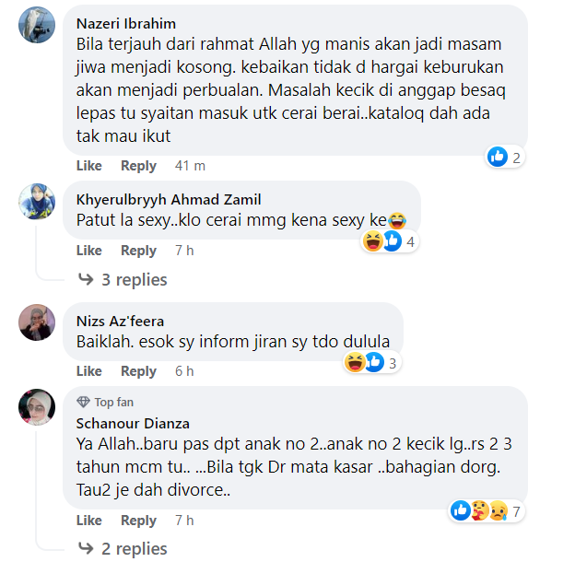Click the thumbs-up reaction on Nizs Az'feera's comment
This screenshot has height=562, width=575.
[375, 362]
